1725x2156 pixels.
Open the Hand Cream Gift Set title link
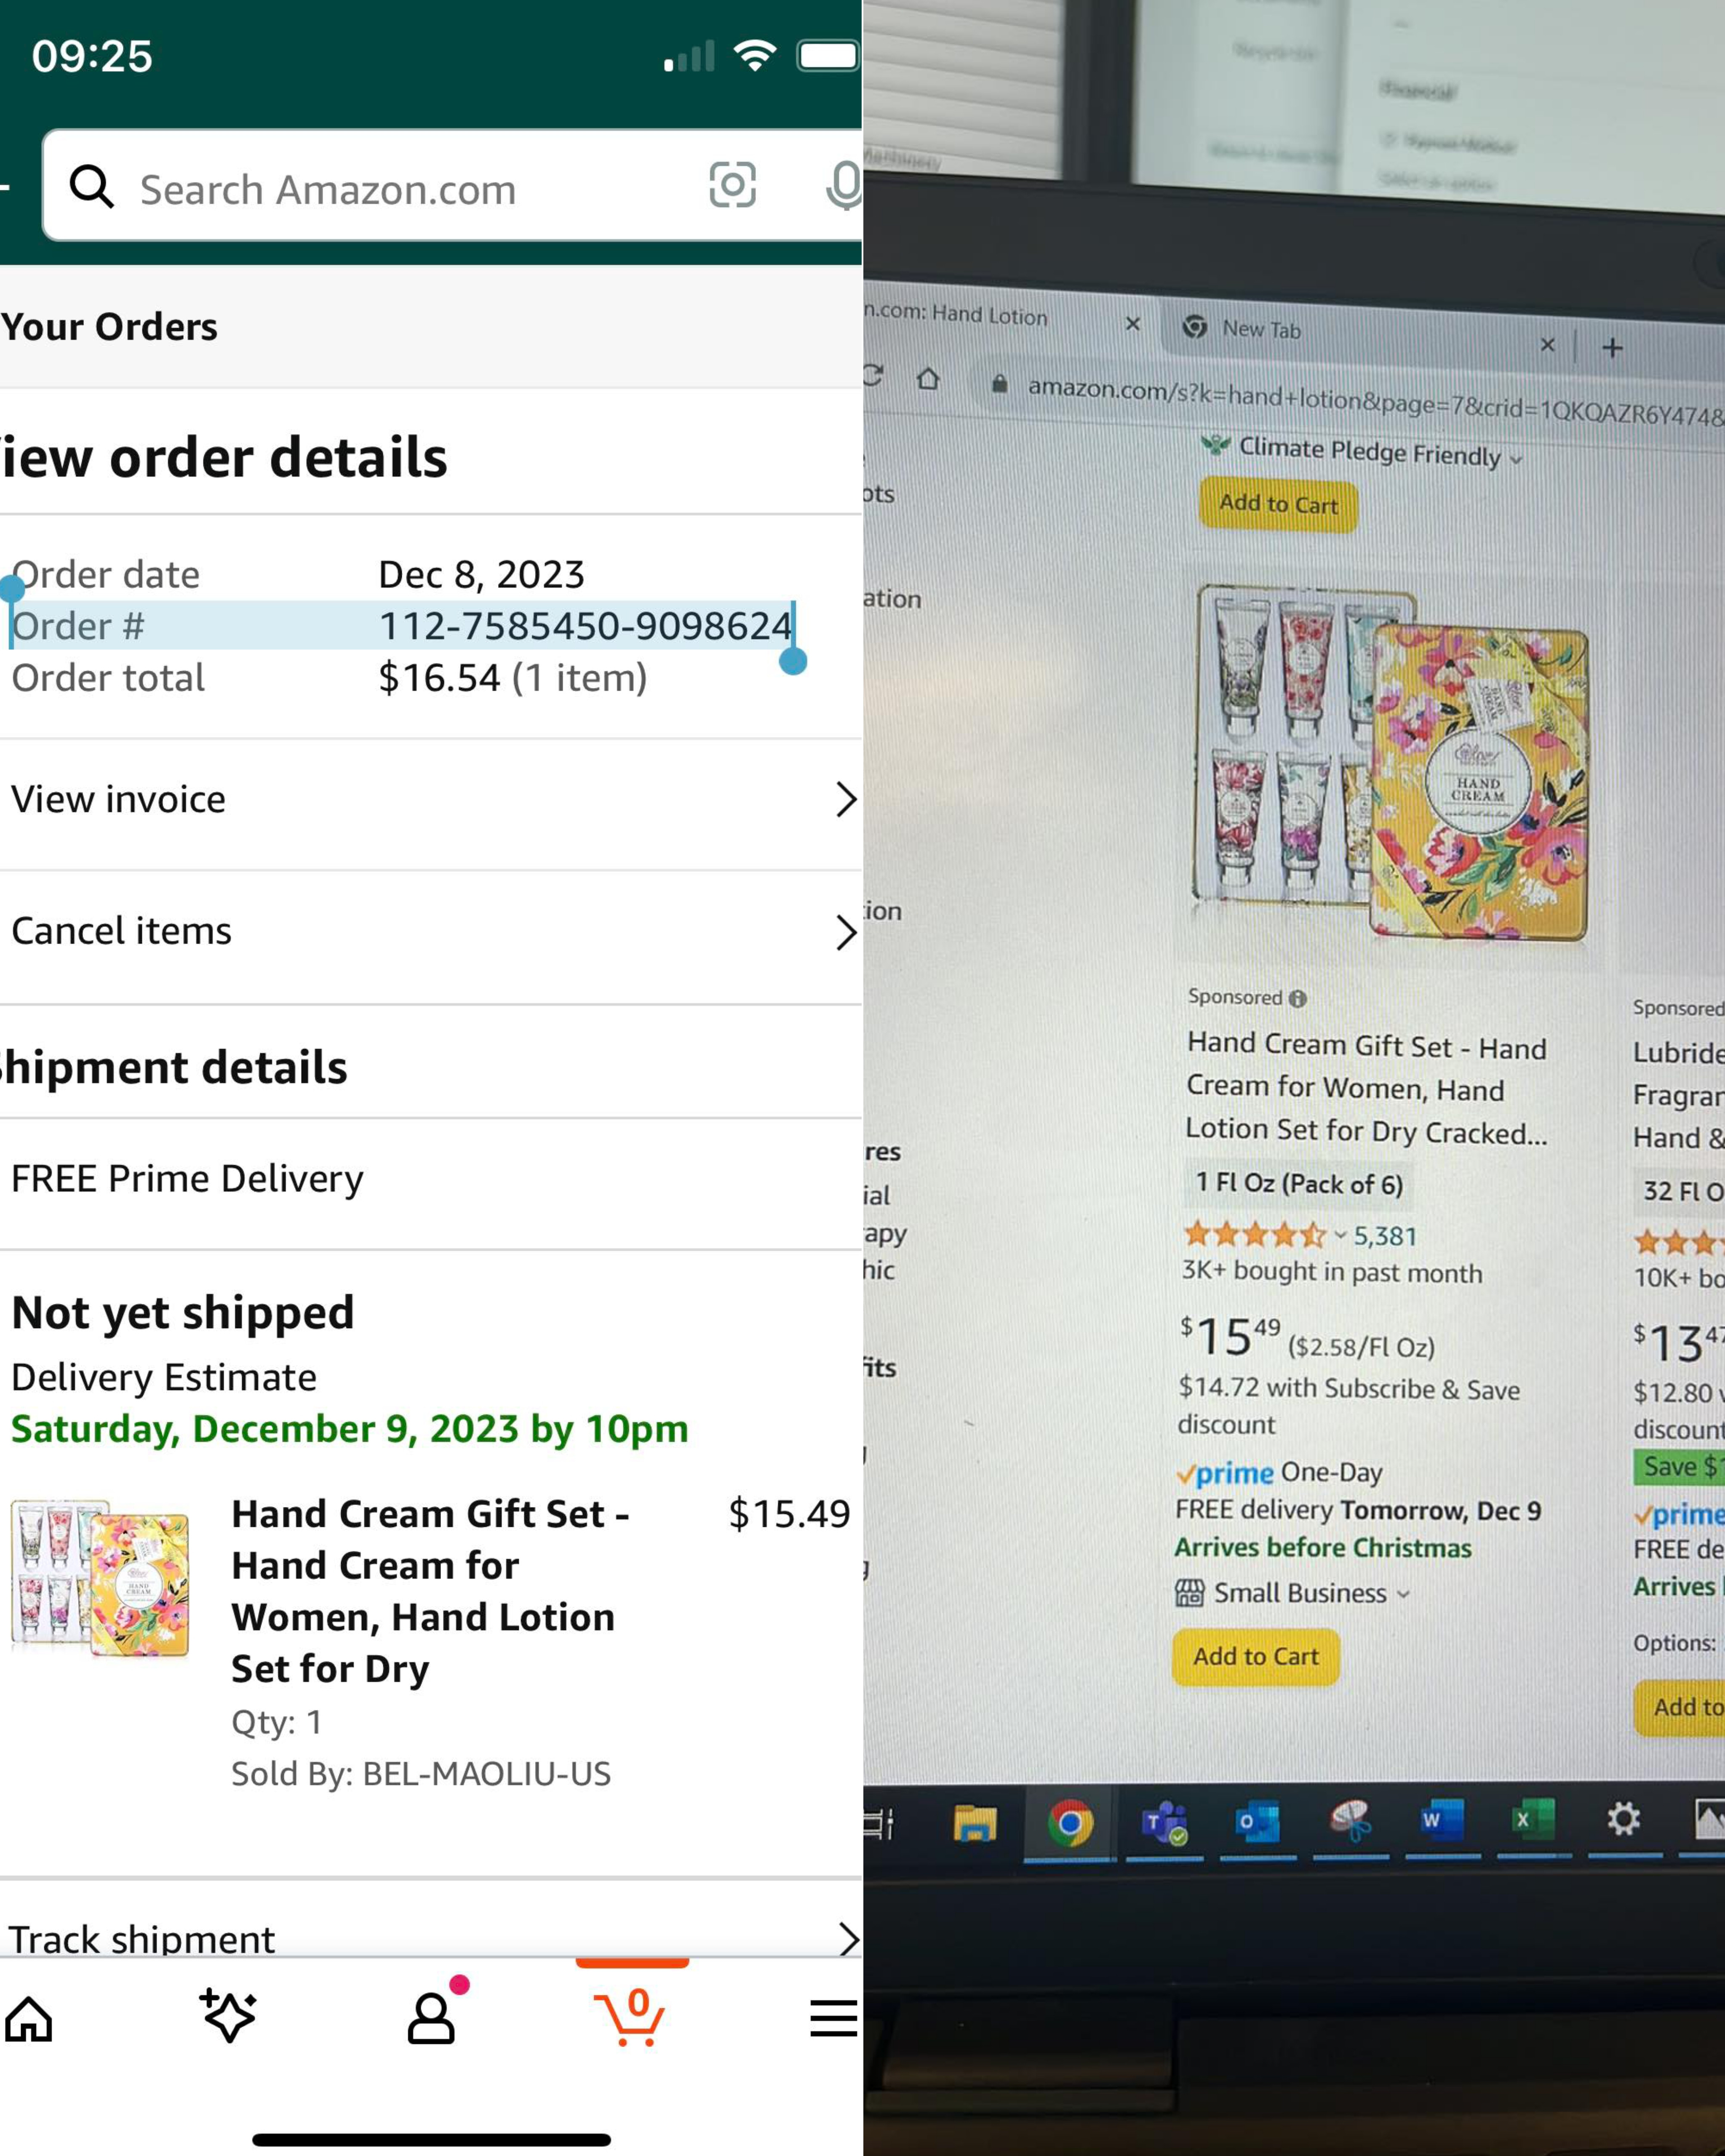1366,1088
